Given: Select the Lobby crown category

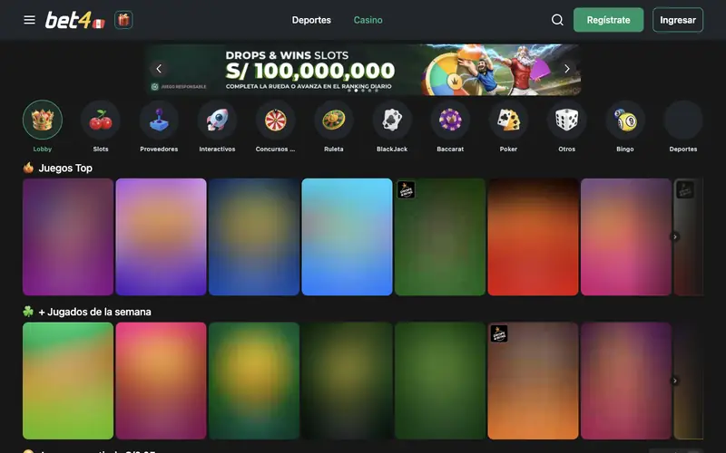Looking at the screenshot, I should 43,120.
